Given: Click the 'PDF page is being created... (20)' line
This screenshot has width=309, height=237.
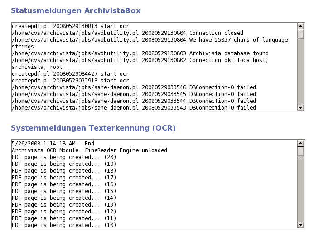Looking at the screenshot, I should [x=64, y=157].
